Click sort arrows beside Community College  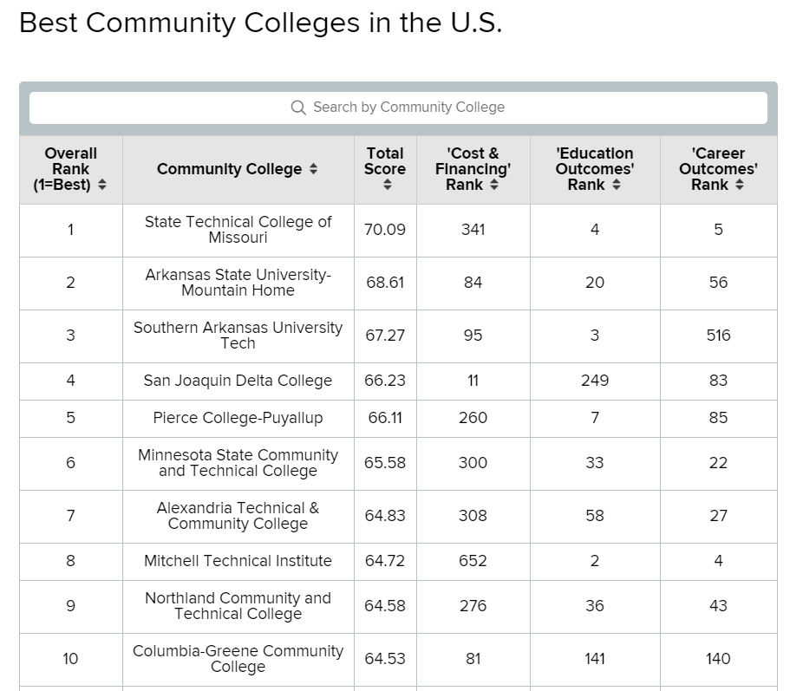point(314,169)
